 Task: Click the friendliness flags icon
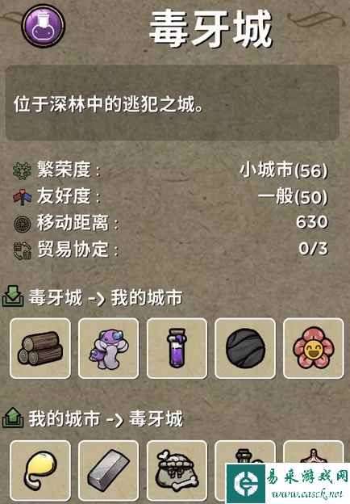22,197
